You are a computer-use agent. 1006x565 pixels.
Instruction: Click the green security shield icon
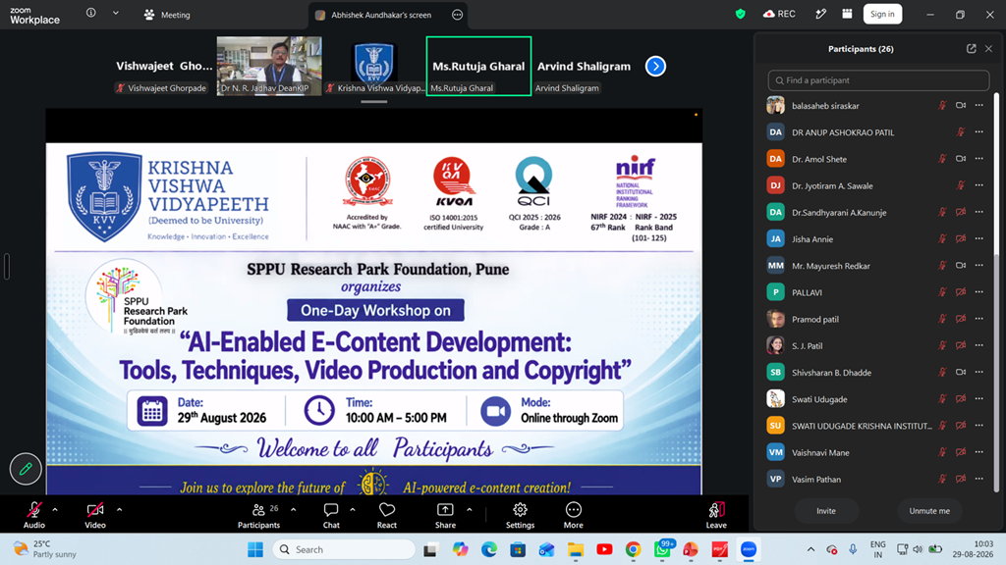coord(741,14)
